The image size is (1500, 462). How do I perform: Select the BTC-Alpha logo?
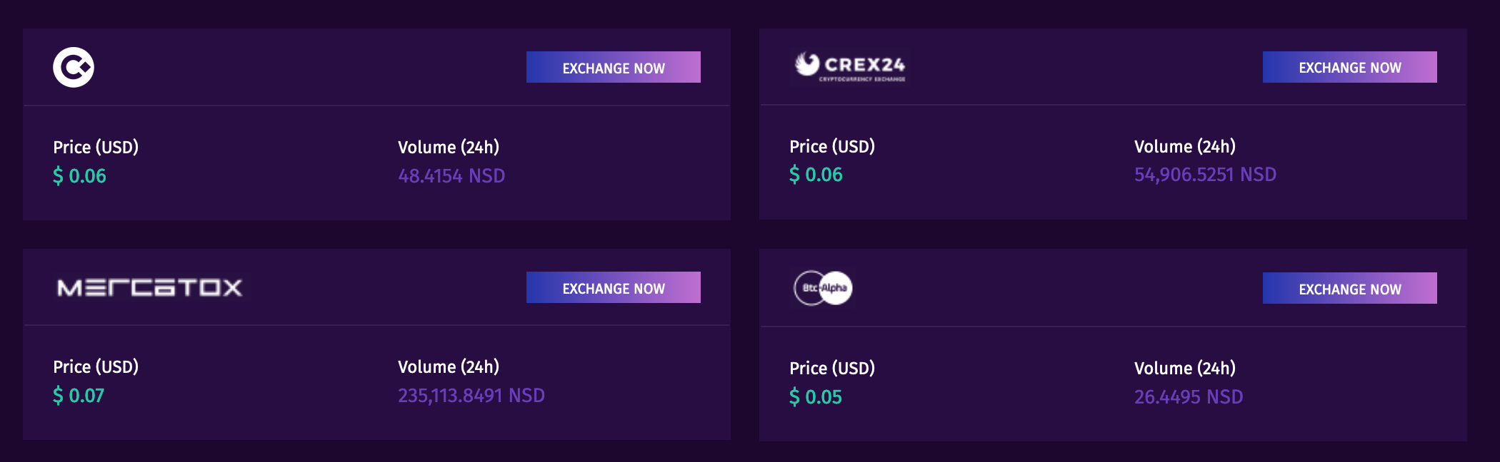[x=823, y=288]
